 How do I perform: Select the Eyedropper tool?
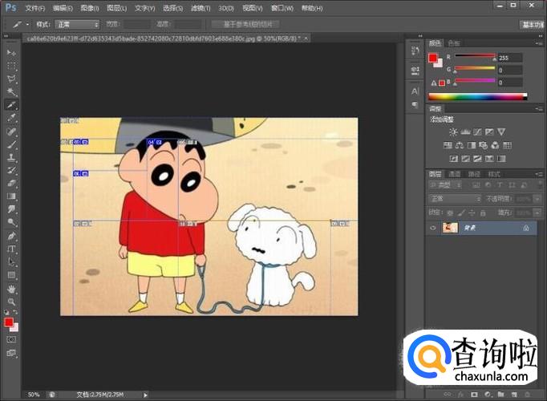click(x=11, y=118)
